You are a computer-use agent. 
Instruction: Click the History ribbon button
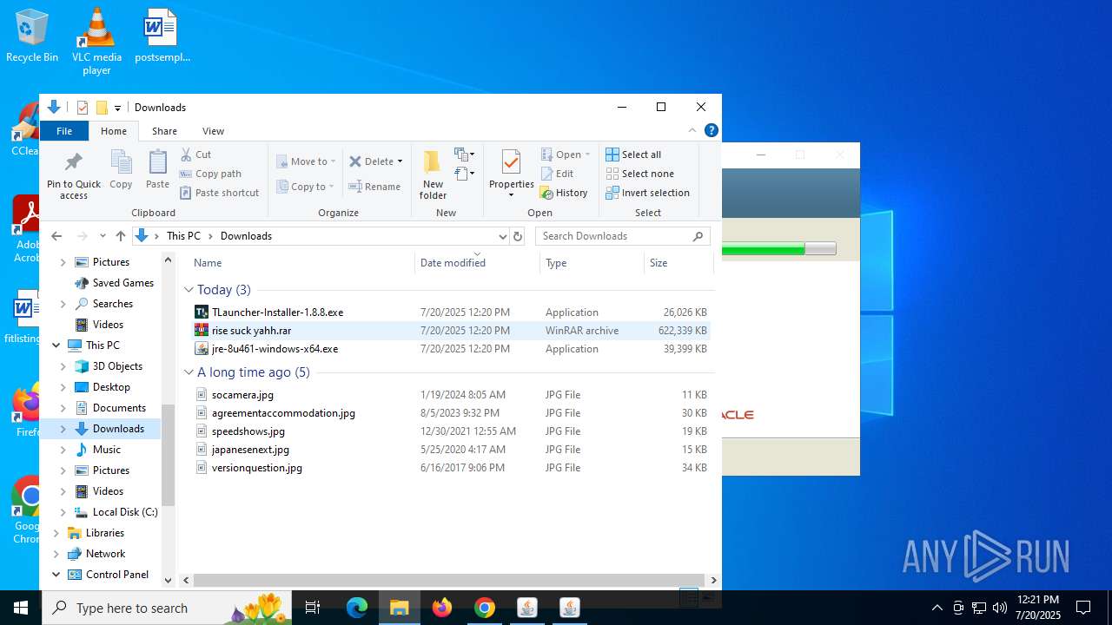564,193
